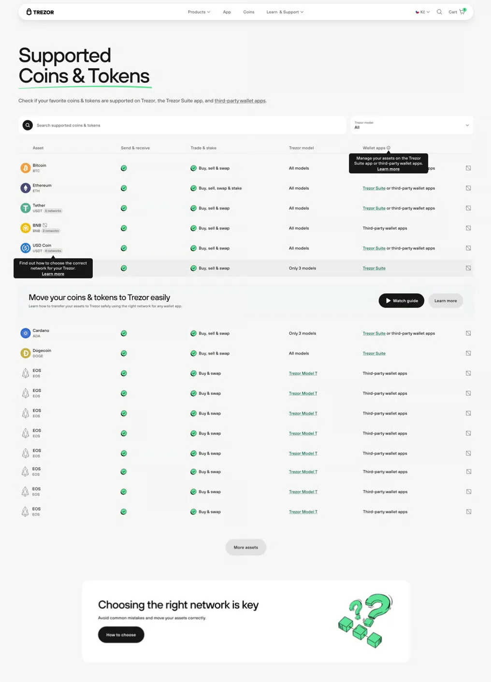Click the Send & receive column header
The height and width of the screenshot is (682, 491).
click(135, 148)
